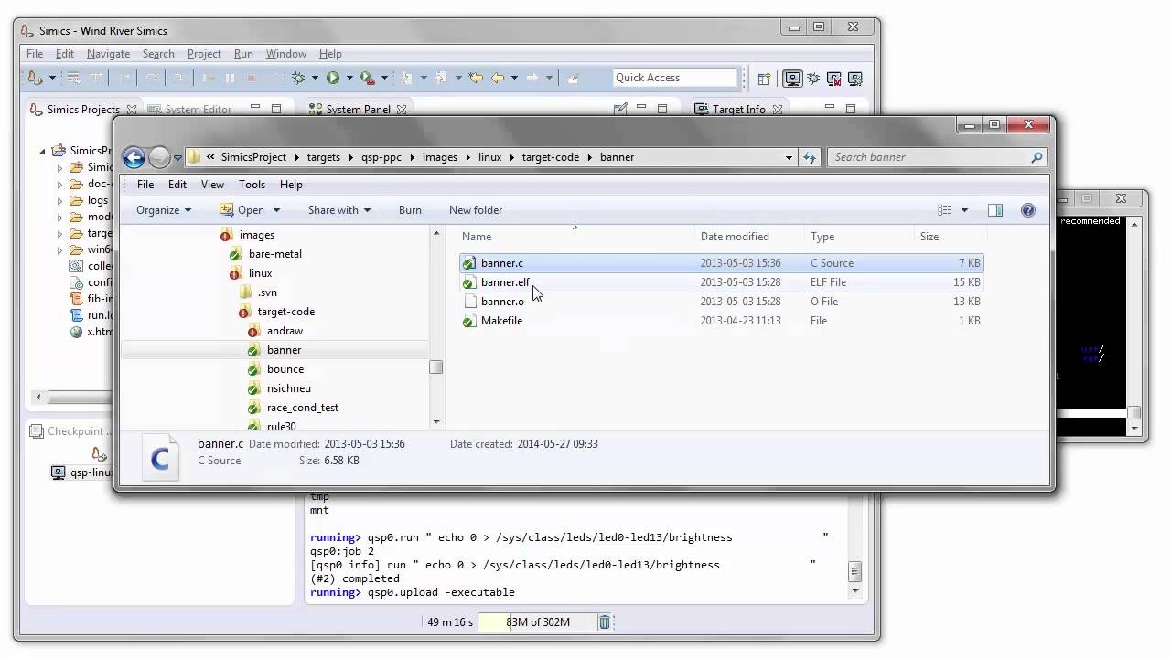Click the Debug bug icon in Simics toolbar
The height and width of the screenshot is (658, 1171).
[x=298, y=79]
